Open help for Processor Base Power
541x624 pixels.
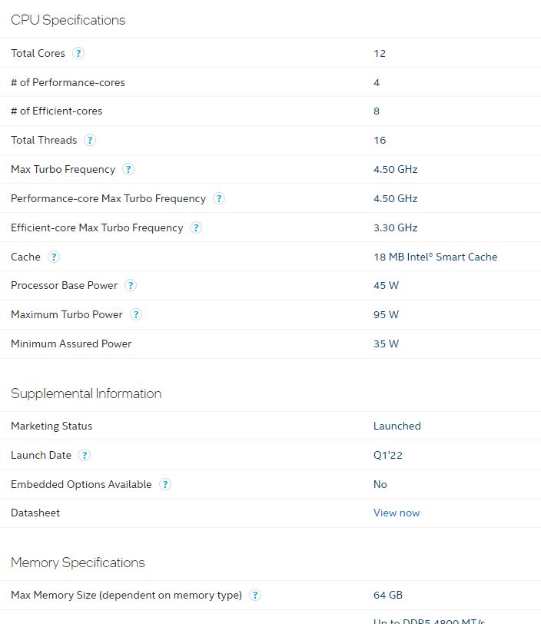click(131, 285)
